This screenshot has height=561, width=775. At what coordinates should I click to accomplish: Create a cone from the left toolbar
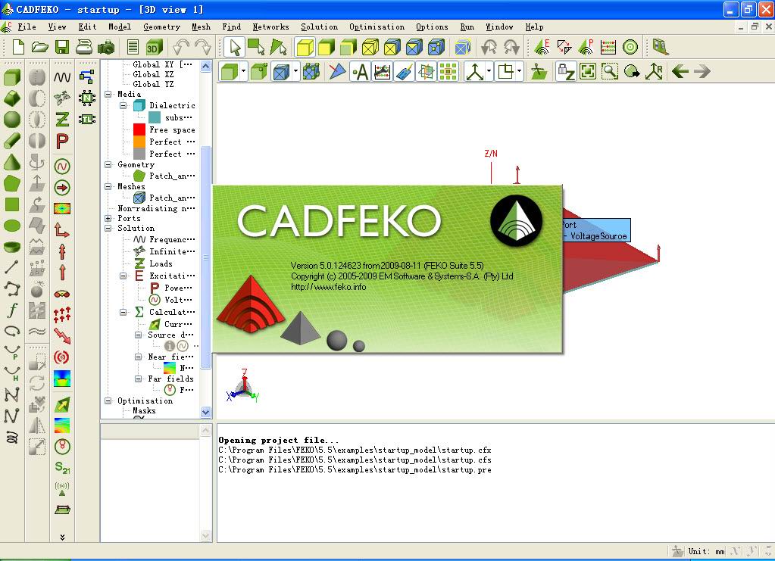[x=12, y=162]
